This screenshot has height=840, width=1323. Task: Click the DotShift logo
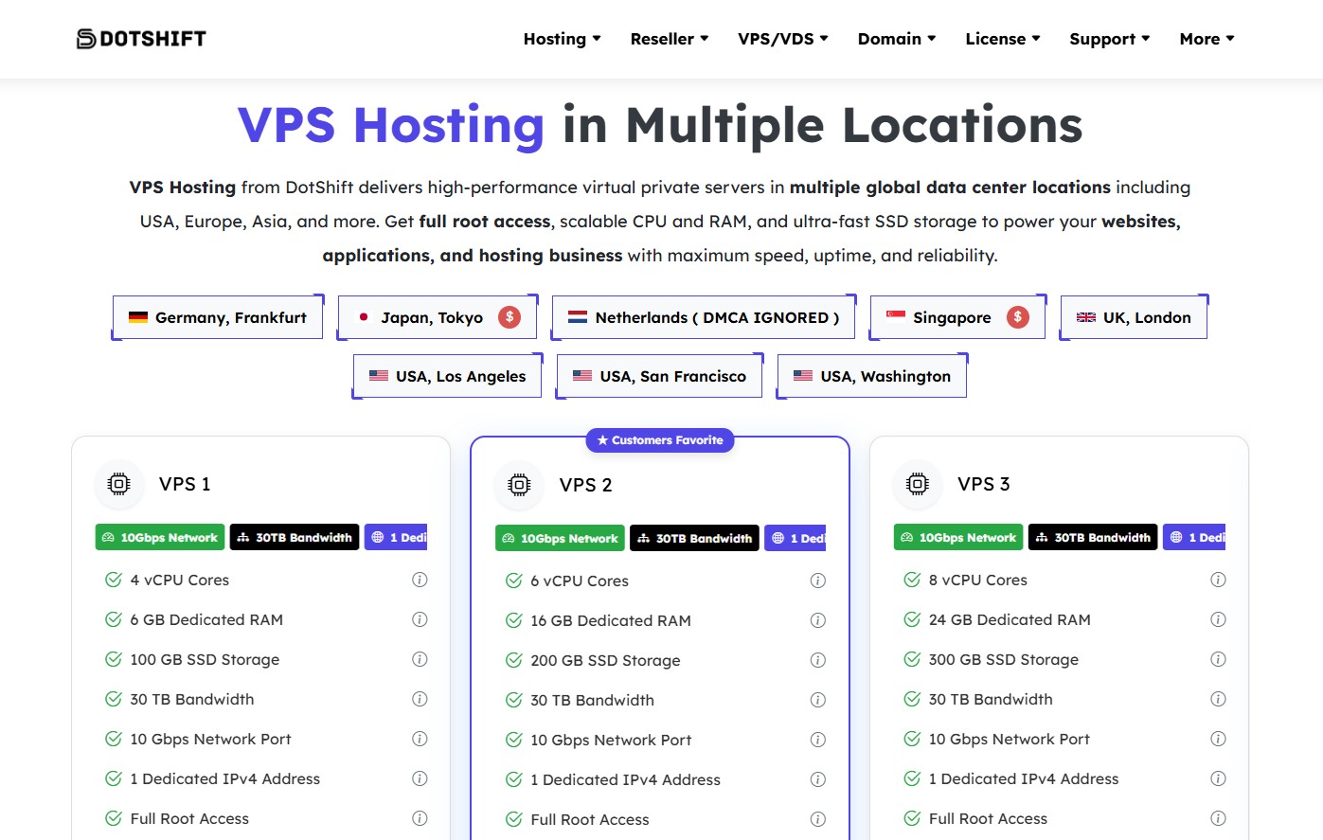[x=141, y=39]
